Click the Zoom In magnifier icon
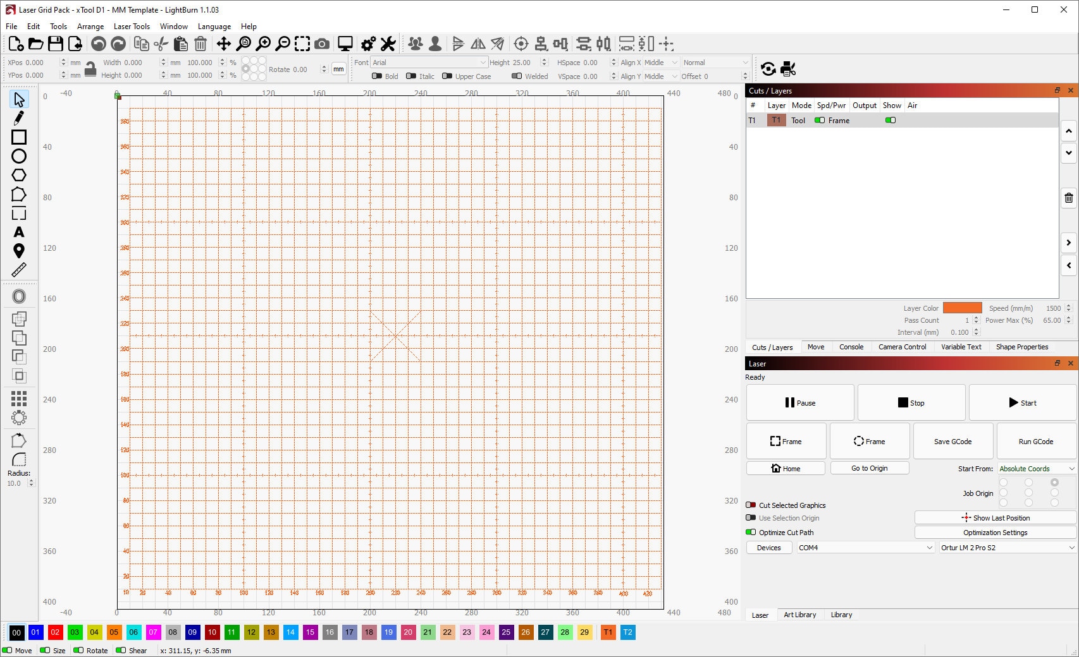Screen dimensions: 1079x657 coord(263,44)
